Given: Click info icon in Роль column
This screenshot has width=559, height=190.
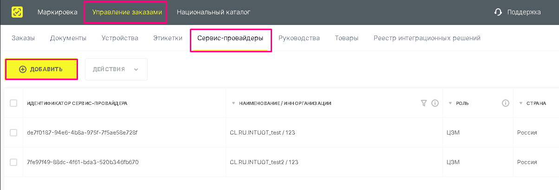Looking at the screenshot, I should point(506,103).
